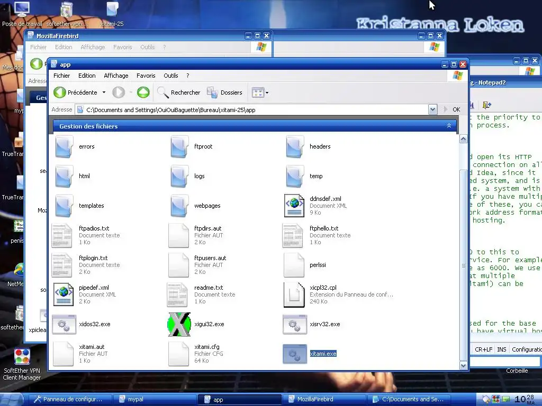Select the html folder icon
Viewport: 542px width, 406px height.
point(64,176)
